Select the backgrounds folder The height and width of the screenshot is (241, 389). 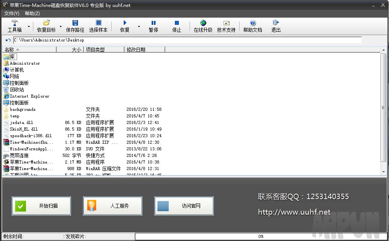pos(19,109)
